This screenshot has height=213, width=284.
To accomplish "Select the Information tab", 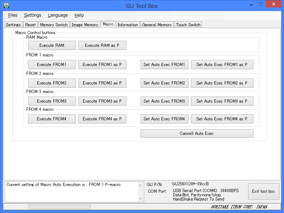I will (x=128, y=25).
